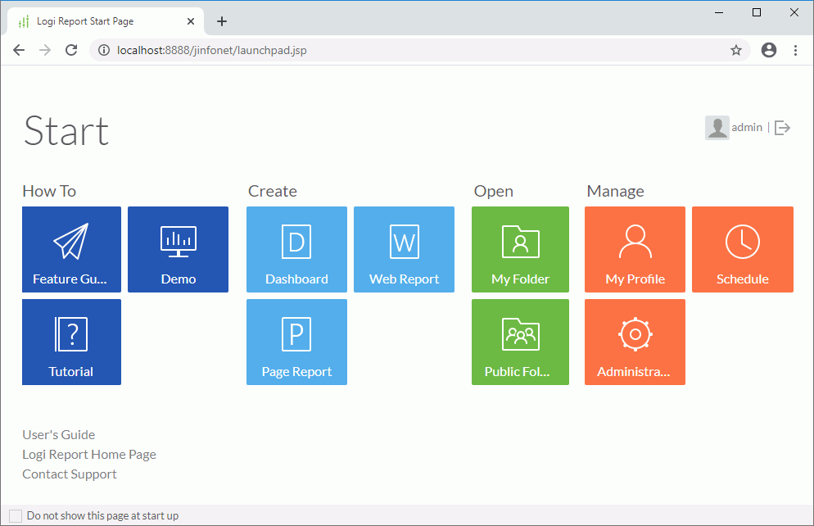
Task: Open the Schedule manager
Action: click(742, 249)
